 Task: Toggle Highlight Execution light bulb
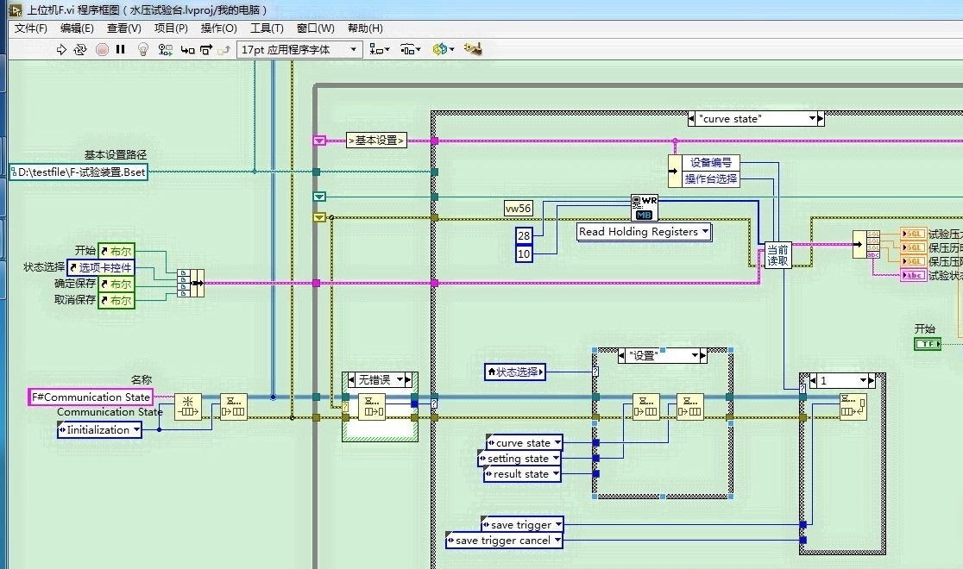[x=143, y=50]
